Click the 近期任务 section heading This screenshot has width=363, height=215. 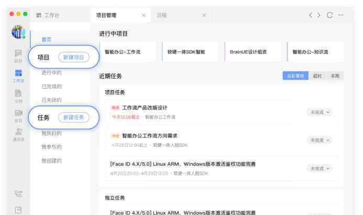pyautogui.click(x=110, y=76)
